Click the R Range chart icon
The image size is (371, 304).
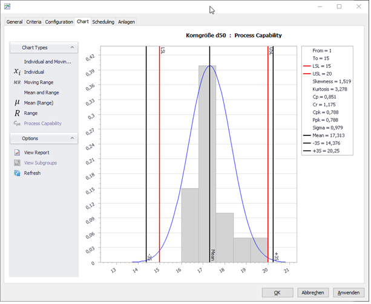click(x=17, y=114)
